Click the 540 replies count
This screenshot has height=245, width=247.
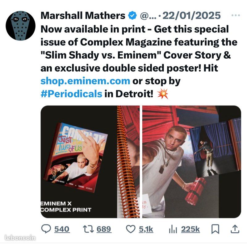tap(62, 229)
